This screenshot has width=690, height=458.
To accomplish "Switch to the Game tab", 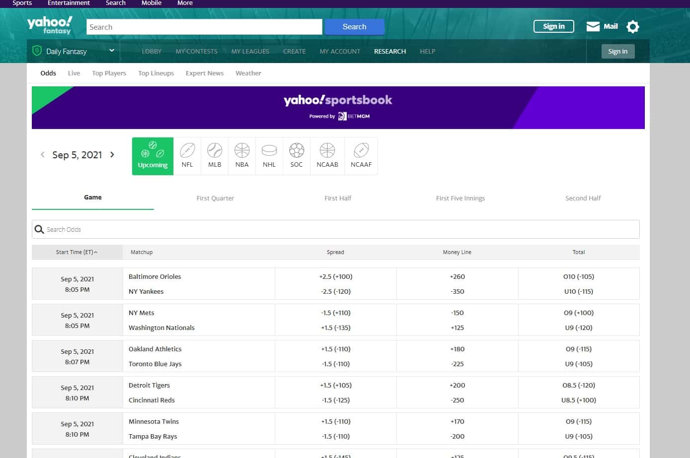I will 93,197.
